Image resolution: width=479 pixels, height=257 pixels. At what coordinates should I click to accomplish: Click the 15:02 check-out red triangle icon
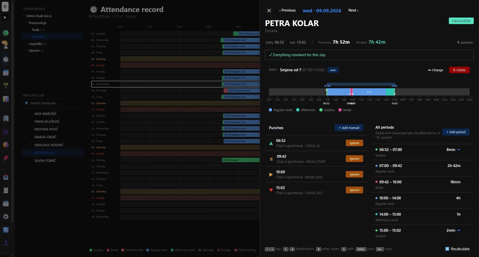click(x=271, y=190)
